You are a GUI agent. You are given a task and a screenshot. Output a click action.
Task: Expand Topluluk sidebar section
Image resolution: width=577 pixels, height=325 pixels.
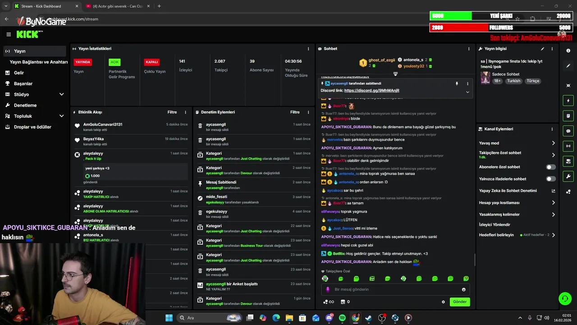61,116
